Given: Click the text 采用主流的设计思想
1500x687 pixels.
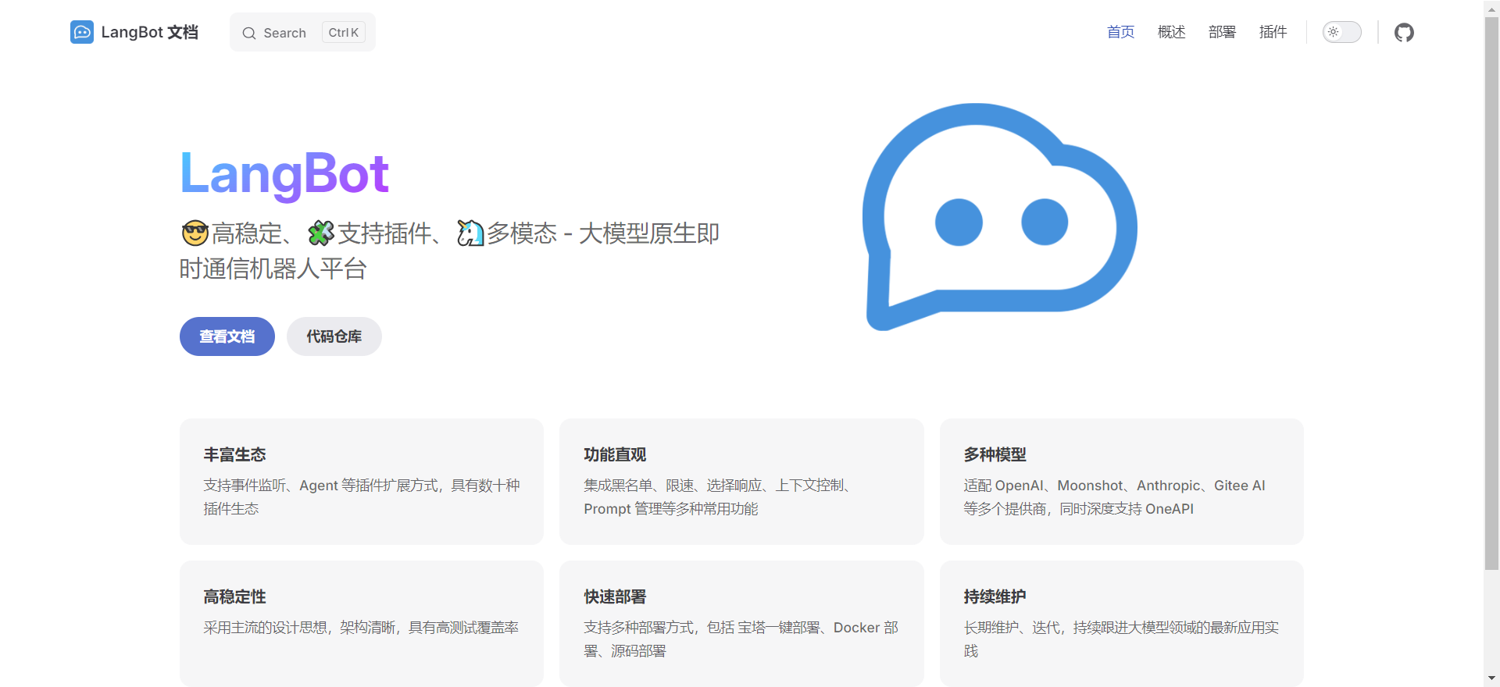Looking at the screenshot, I should point(361,628).
